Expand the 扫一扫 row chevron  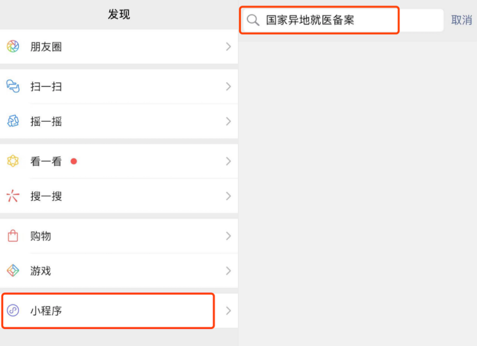tap(228, 86)
